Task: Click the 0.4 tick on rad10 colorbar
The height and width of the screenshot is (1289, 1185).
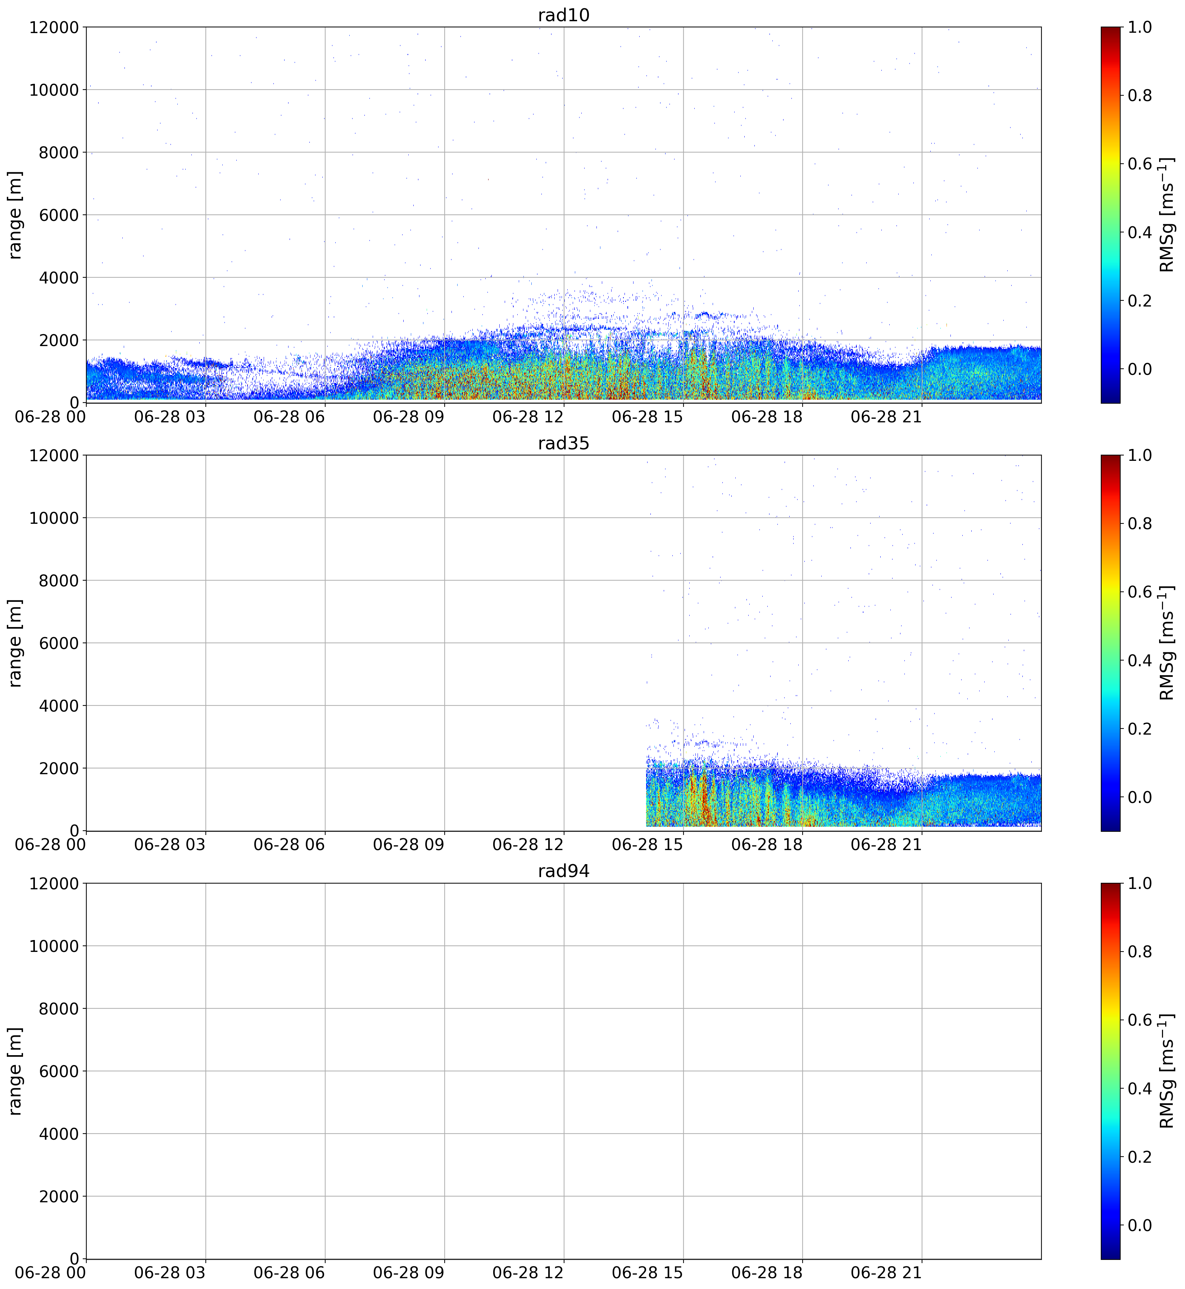Action: point(1139,232)
